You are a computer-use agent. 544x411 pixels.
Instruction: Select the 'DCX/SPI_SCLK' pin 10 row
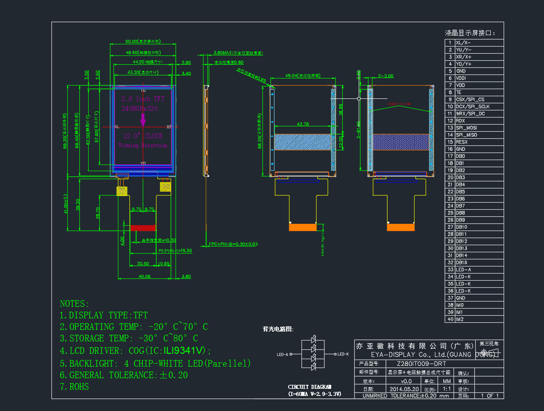click(474, 106)
